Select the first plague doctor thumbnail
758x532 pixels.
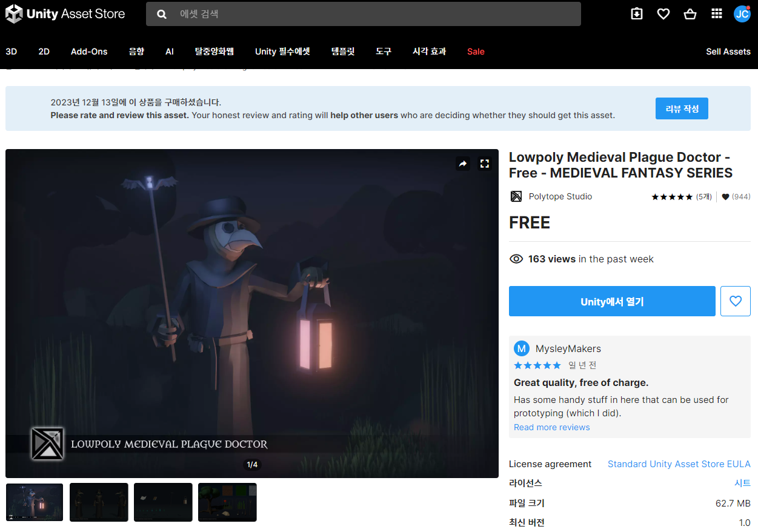coord(35,502)
